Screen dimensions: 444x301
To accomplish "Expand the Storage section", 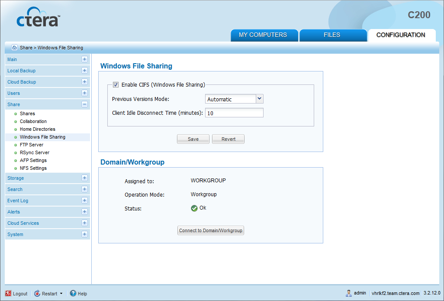I will 84,178.
